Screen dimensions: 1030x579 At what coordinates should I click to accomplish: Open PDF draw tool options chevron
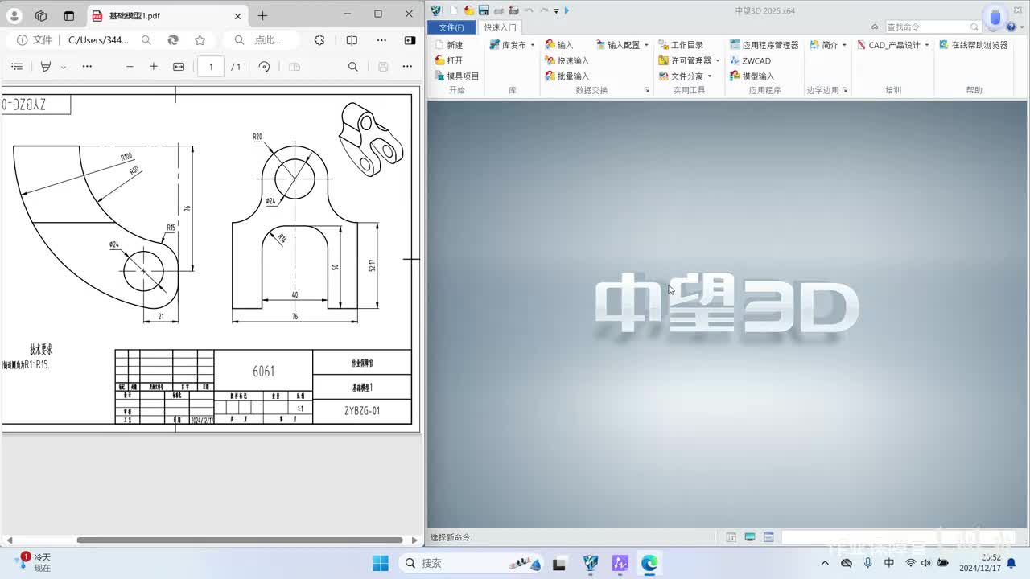coord(64,67)
